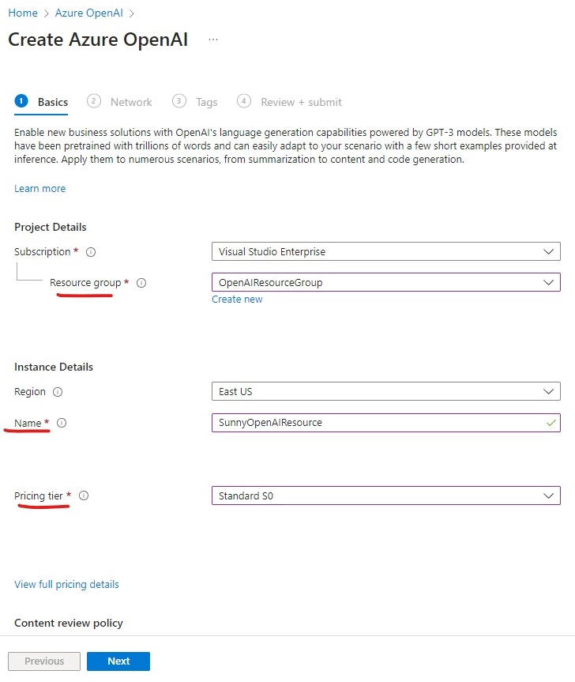Open the View full pricing details link

point(66,585)
